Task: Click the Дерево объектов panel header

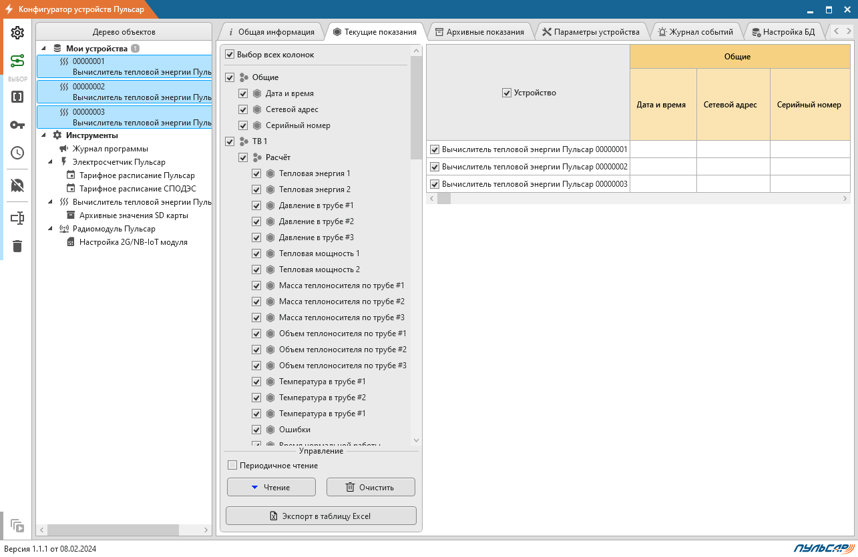Action: [124, 32]
